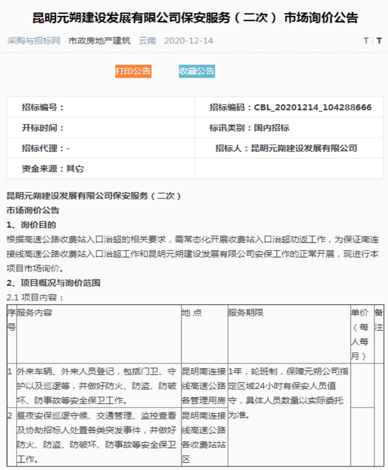
Task: Click the 1、询价目的 section heading
Action: 31,225
